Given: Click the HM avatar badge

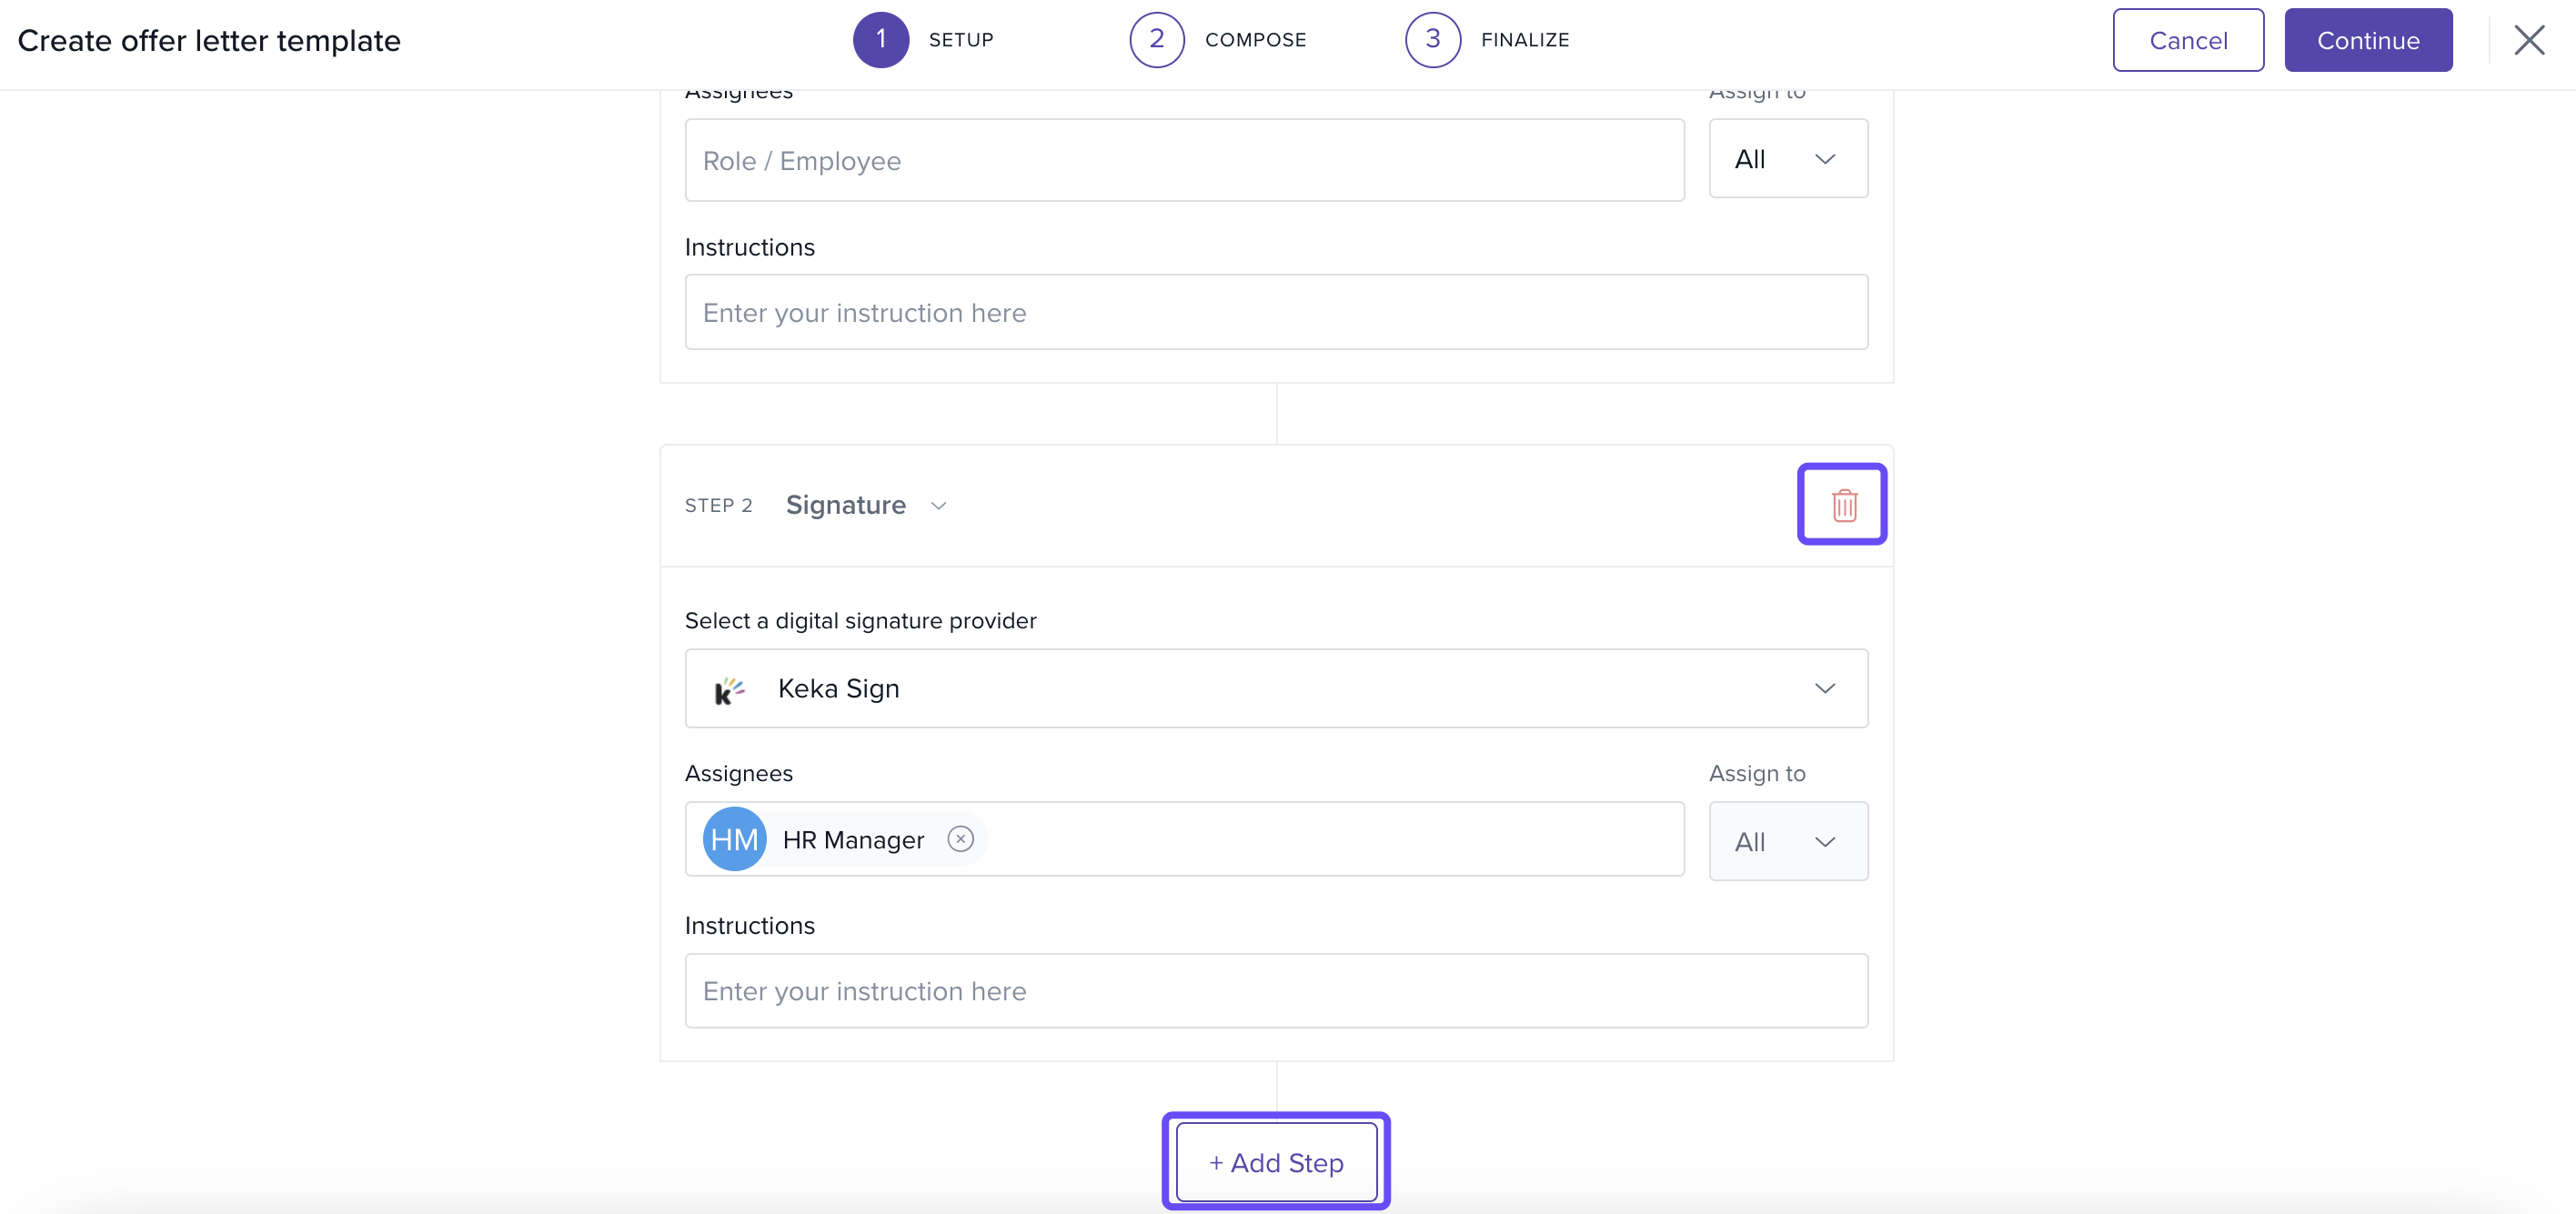Looking at the screenshot, I should [734, 839].
